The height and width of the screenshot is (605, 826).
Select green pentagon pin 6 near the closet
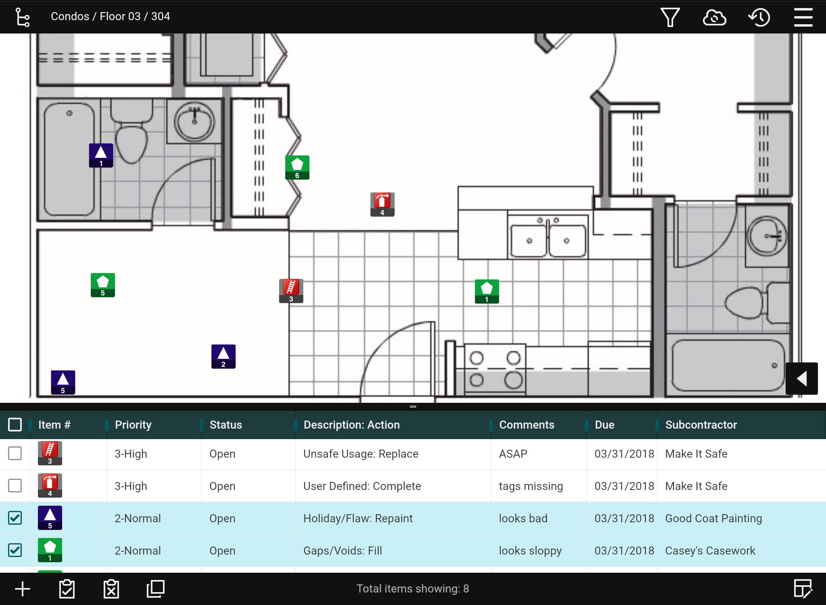297,167
